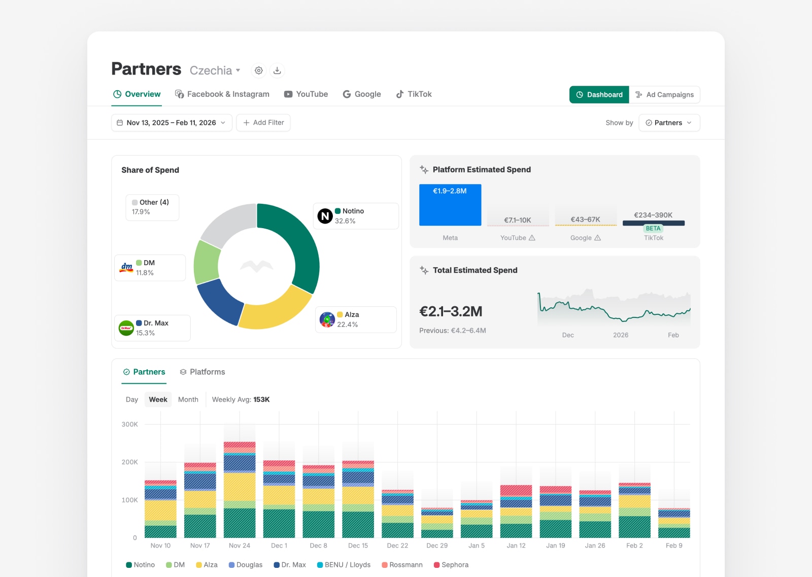Click the €2.1–3.2M total spend value
The height and width of the screenshot is (577, 812).
coord(451,311)
